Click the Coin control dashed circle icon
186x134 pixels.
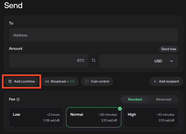pyautogui.click(x=87, y=81)
